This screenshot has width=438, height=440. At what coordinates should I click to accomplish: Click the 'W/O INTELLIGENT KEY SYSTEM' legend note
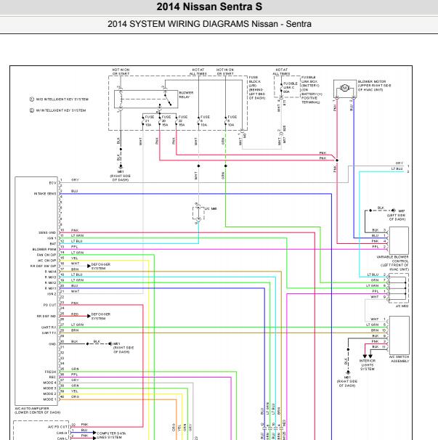[62, 99]
